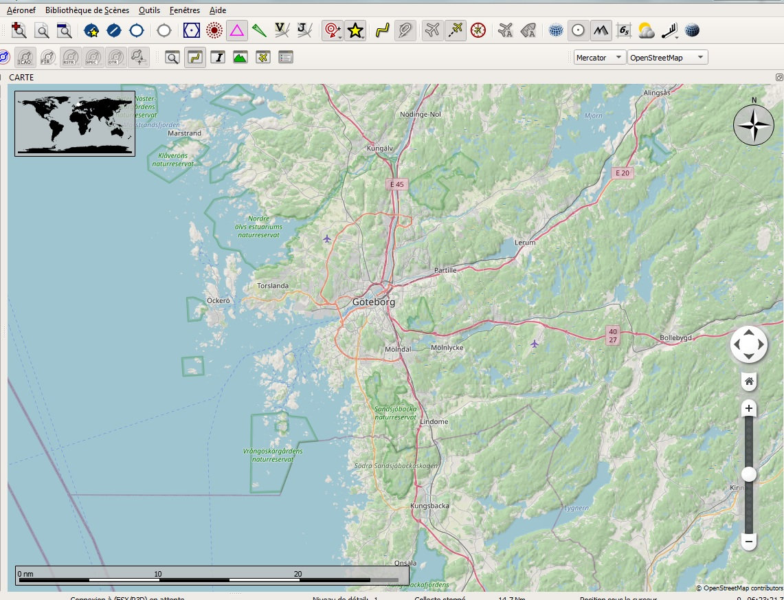Viewport: 784px width, 600px height.
Task: Open the OpenStreetMap theme dropdown
Action: [x=667, y=58]
